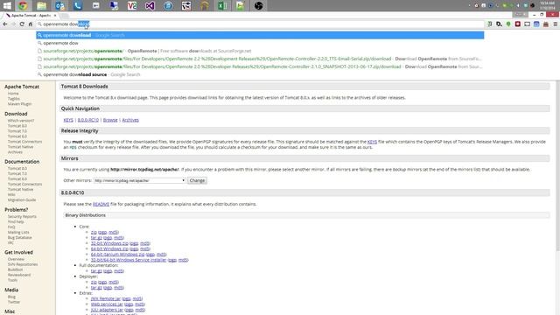Open Find help in the sidebar

click(x=16, y=221)
